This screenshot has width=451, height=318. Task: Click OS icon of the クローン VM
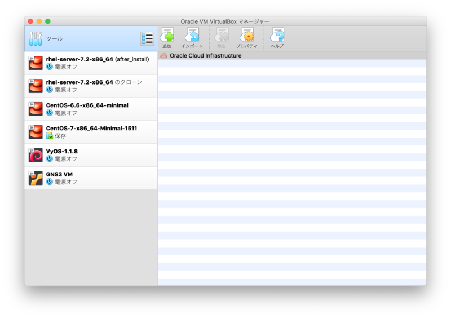tap(36, 86)
